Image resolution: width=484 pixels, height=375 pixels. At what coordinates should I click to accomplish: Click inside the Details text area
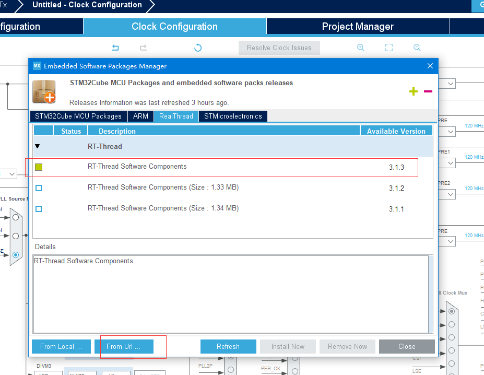coord(231,294)
